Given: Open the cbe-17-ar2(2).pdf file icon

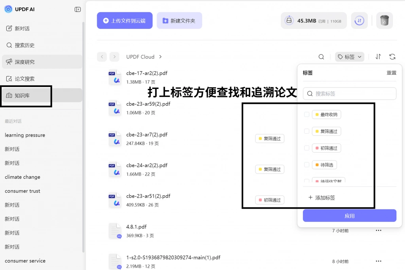Looking at the screenshot, I should click(115, 77).
